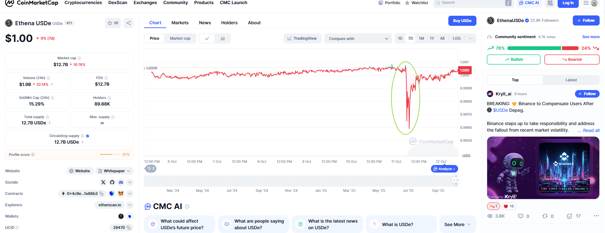605x233 pixels.
Task: Open the Kryll Binance post image
Action: pos(543,168)
